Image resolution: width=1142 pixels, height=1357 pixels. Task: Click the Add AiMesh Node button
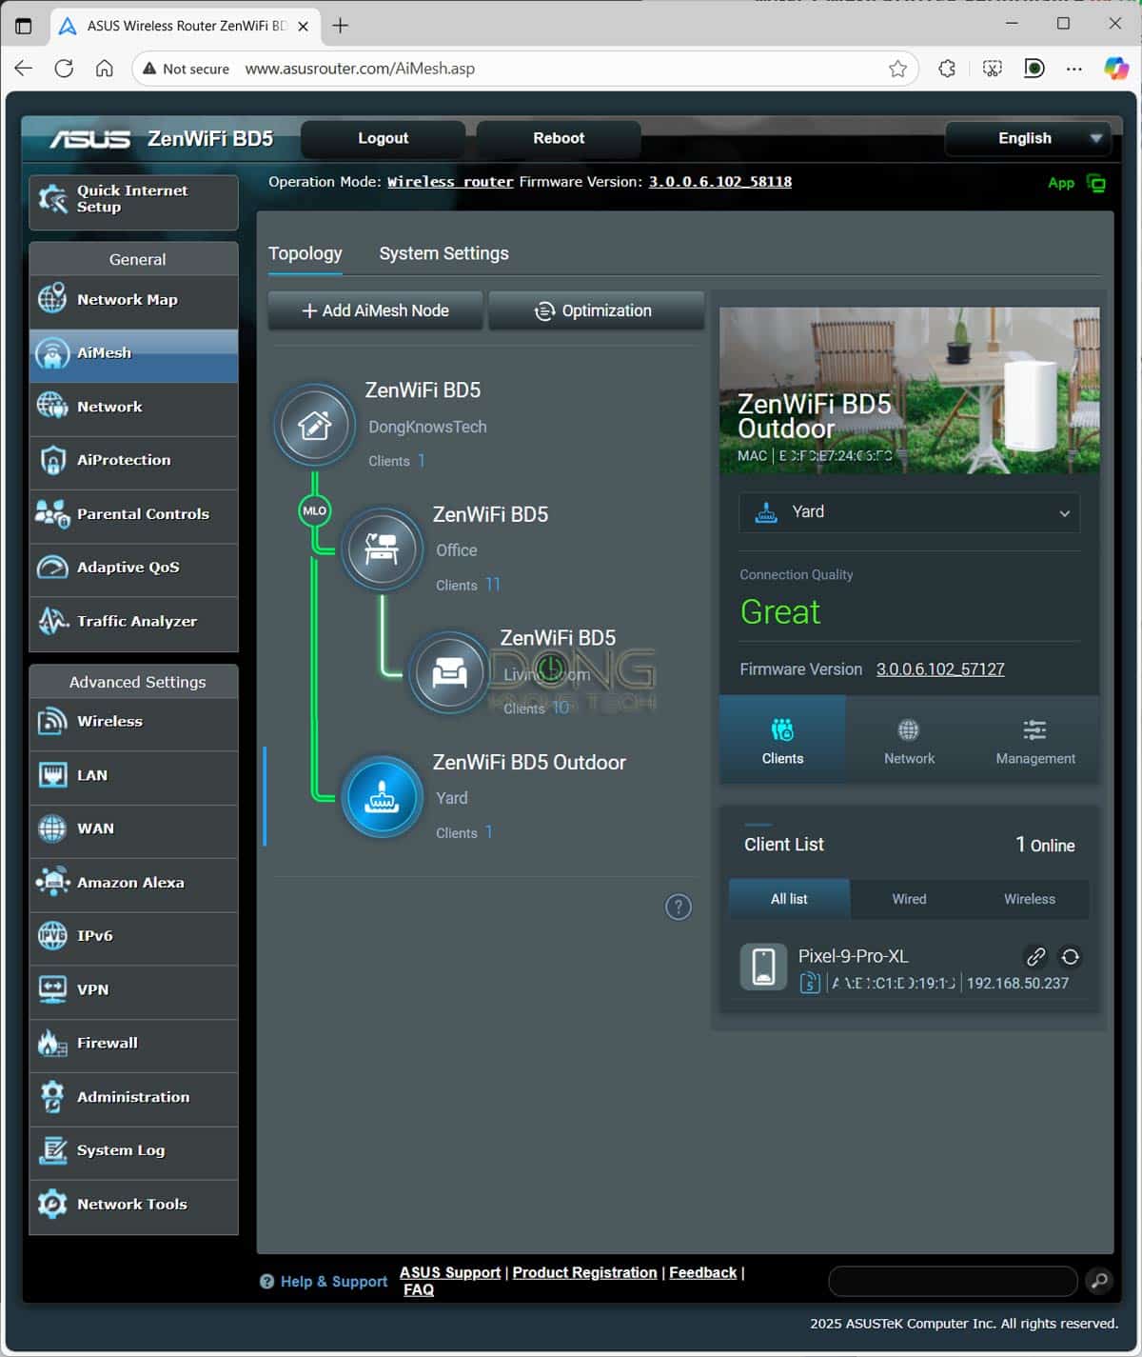tap(374, 310)
